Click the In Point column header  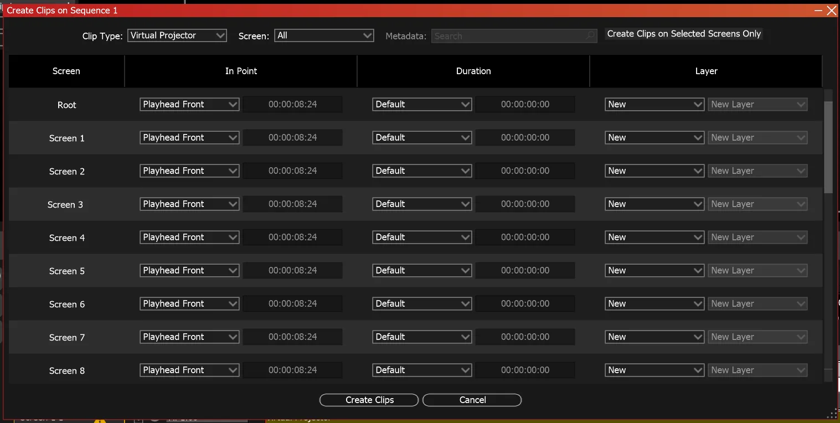(x=241, y=71)
